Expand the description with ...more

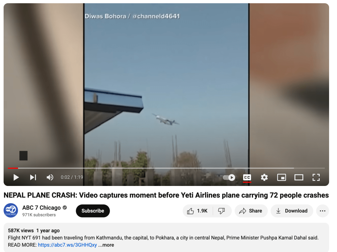coord(106,245)
